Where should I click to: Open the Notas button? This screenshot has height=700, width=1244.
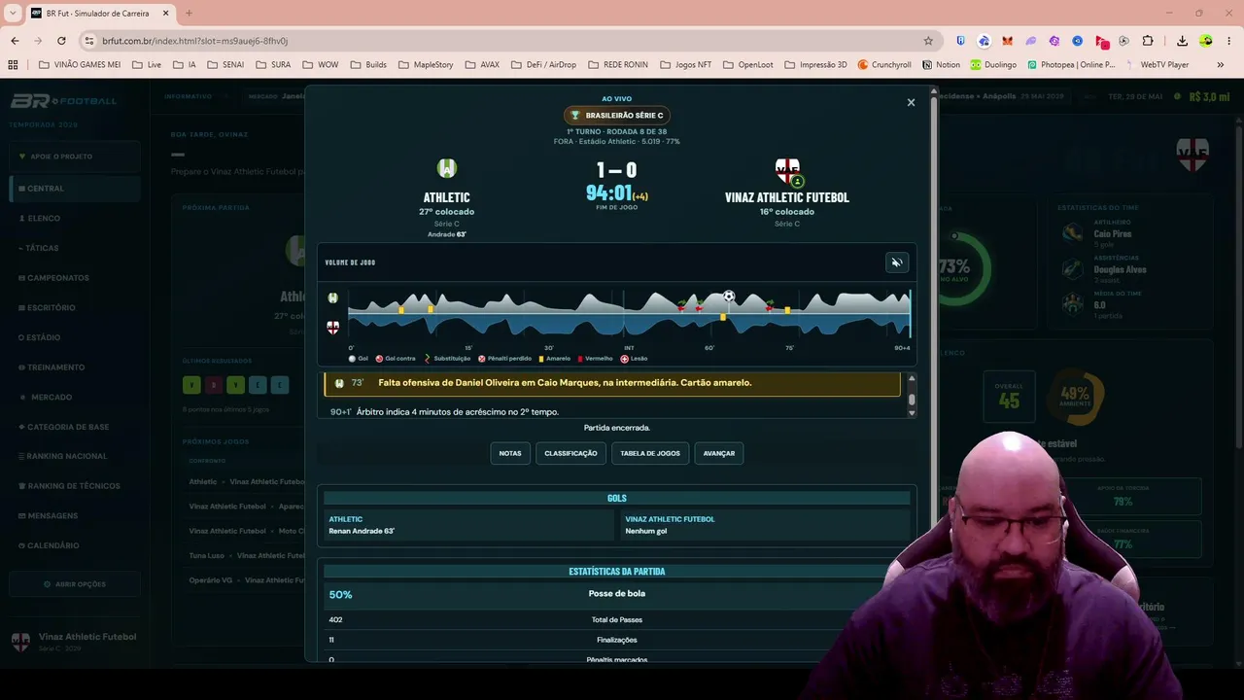pyautogui.click(x=510, y=453)
